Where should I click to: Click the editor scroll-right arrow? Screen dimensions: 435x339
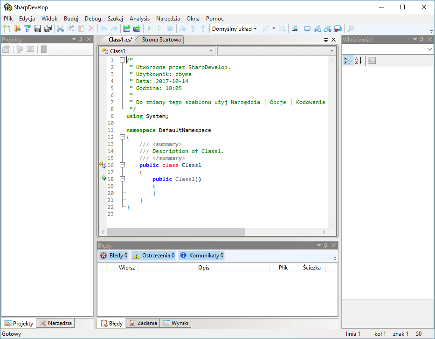325,232
